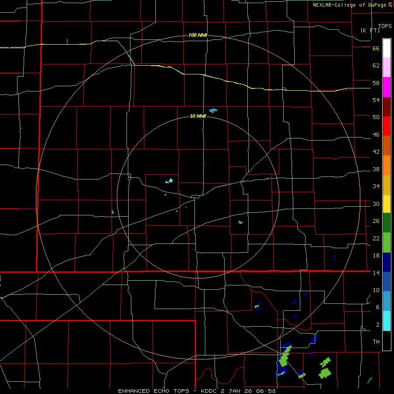This screenshot has width=394, height=394.
Task: Click the light blue echo above the 50 NMI label
Action: click(x=213, y=110)
